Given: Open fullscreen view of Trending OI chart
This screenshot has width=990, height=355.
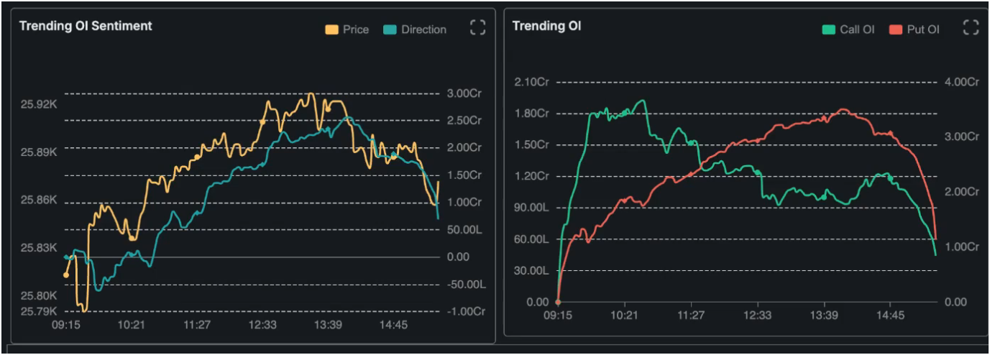Looking at the screenshot, I should click(x=971, y=28).
